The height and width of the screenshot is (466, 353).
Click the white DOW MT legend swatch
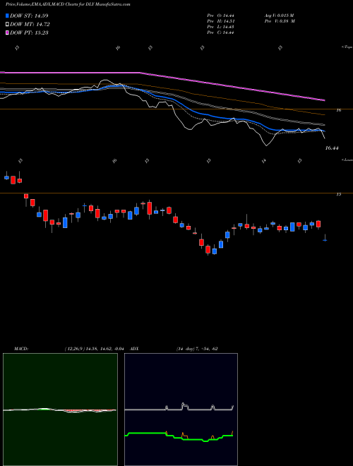click(x=8, y=25)
